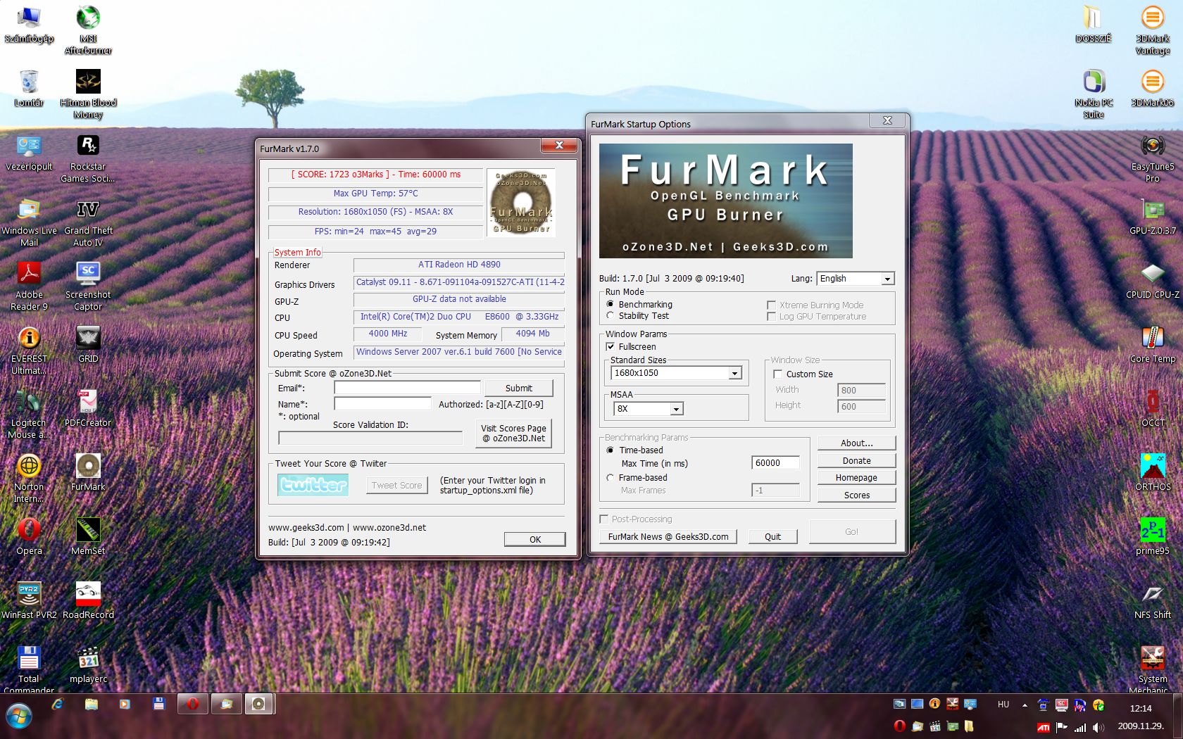Viewport: 1183px width, 739px height.
Task: Select Time-based benchmarking option
Action: point(634,450)
